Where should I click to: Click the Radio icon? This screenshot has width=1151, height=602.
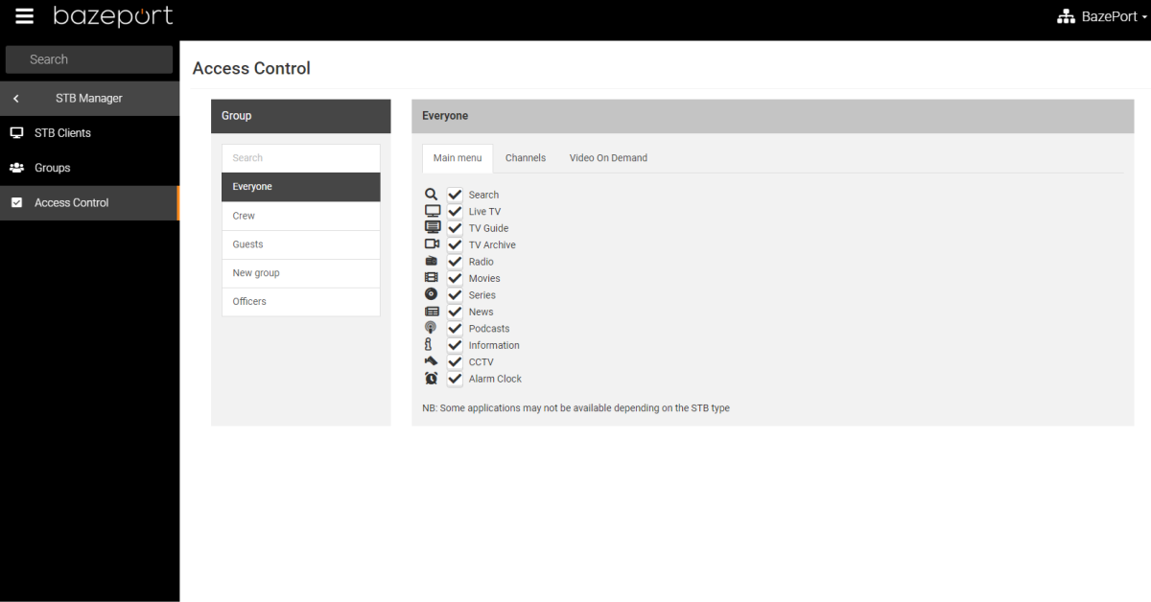(x=432, y=262)
